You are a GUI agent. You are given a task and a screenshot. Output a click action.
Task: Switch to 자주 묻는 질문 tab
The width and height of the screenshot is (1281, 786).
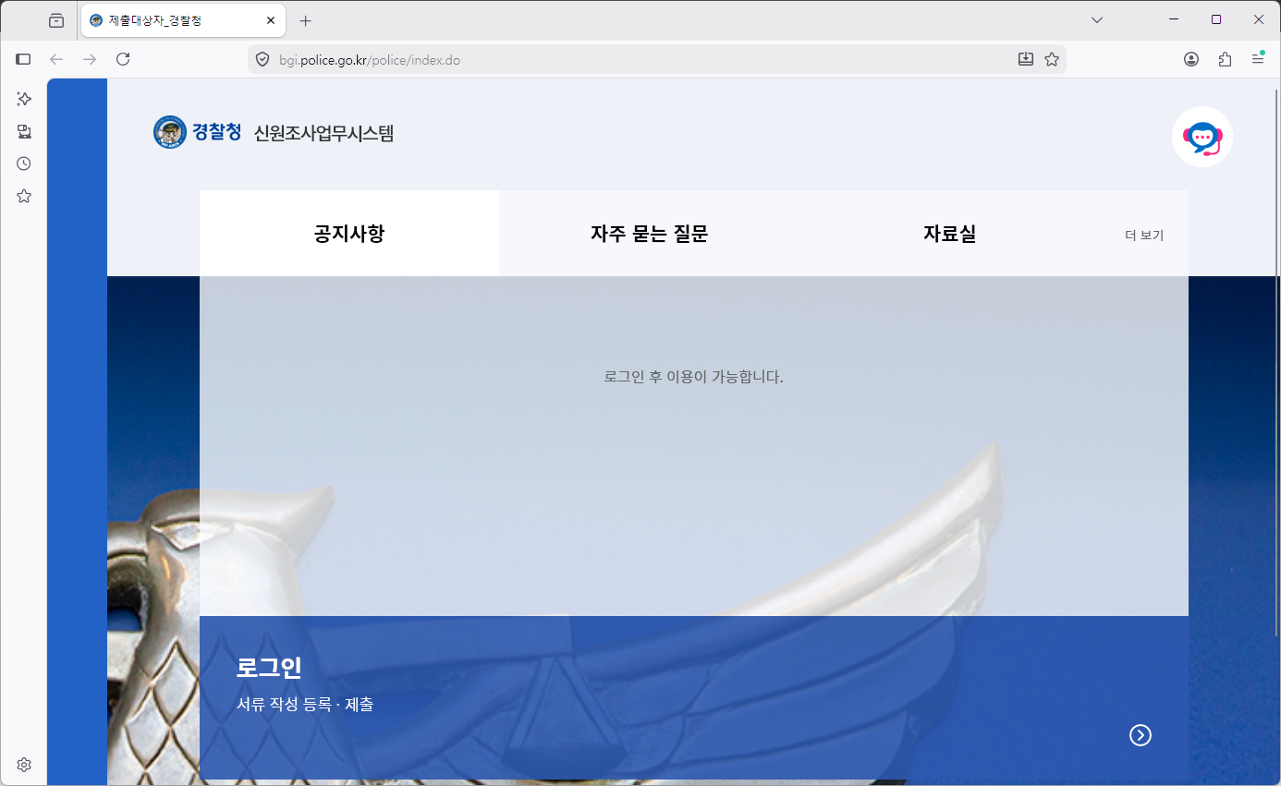pos(649,234)
